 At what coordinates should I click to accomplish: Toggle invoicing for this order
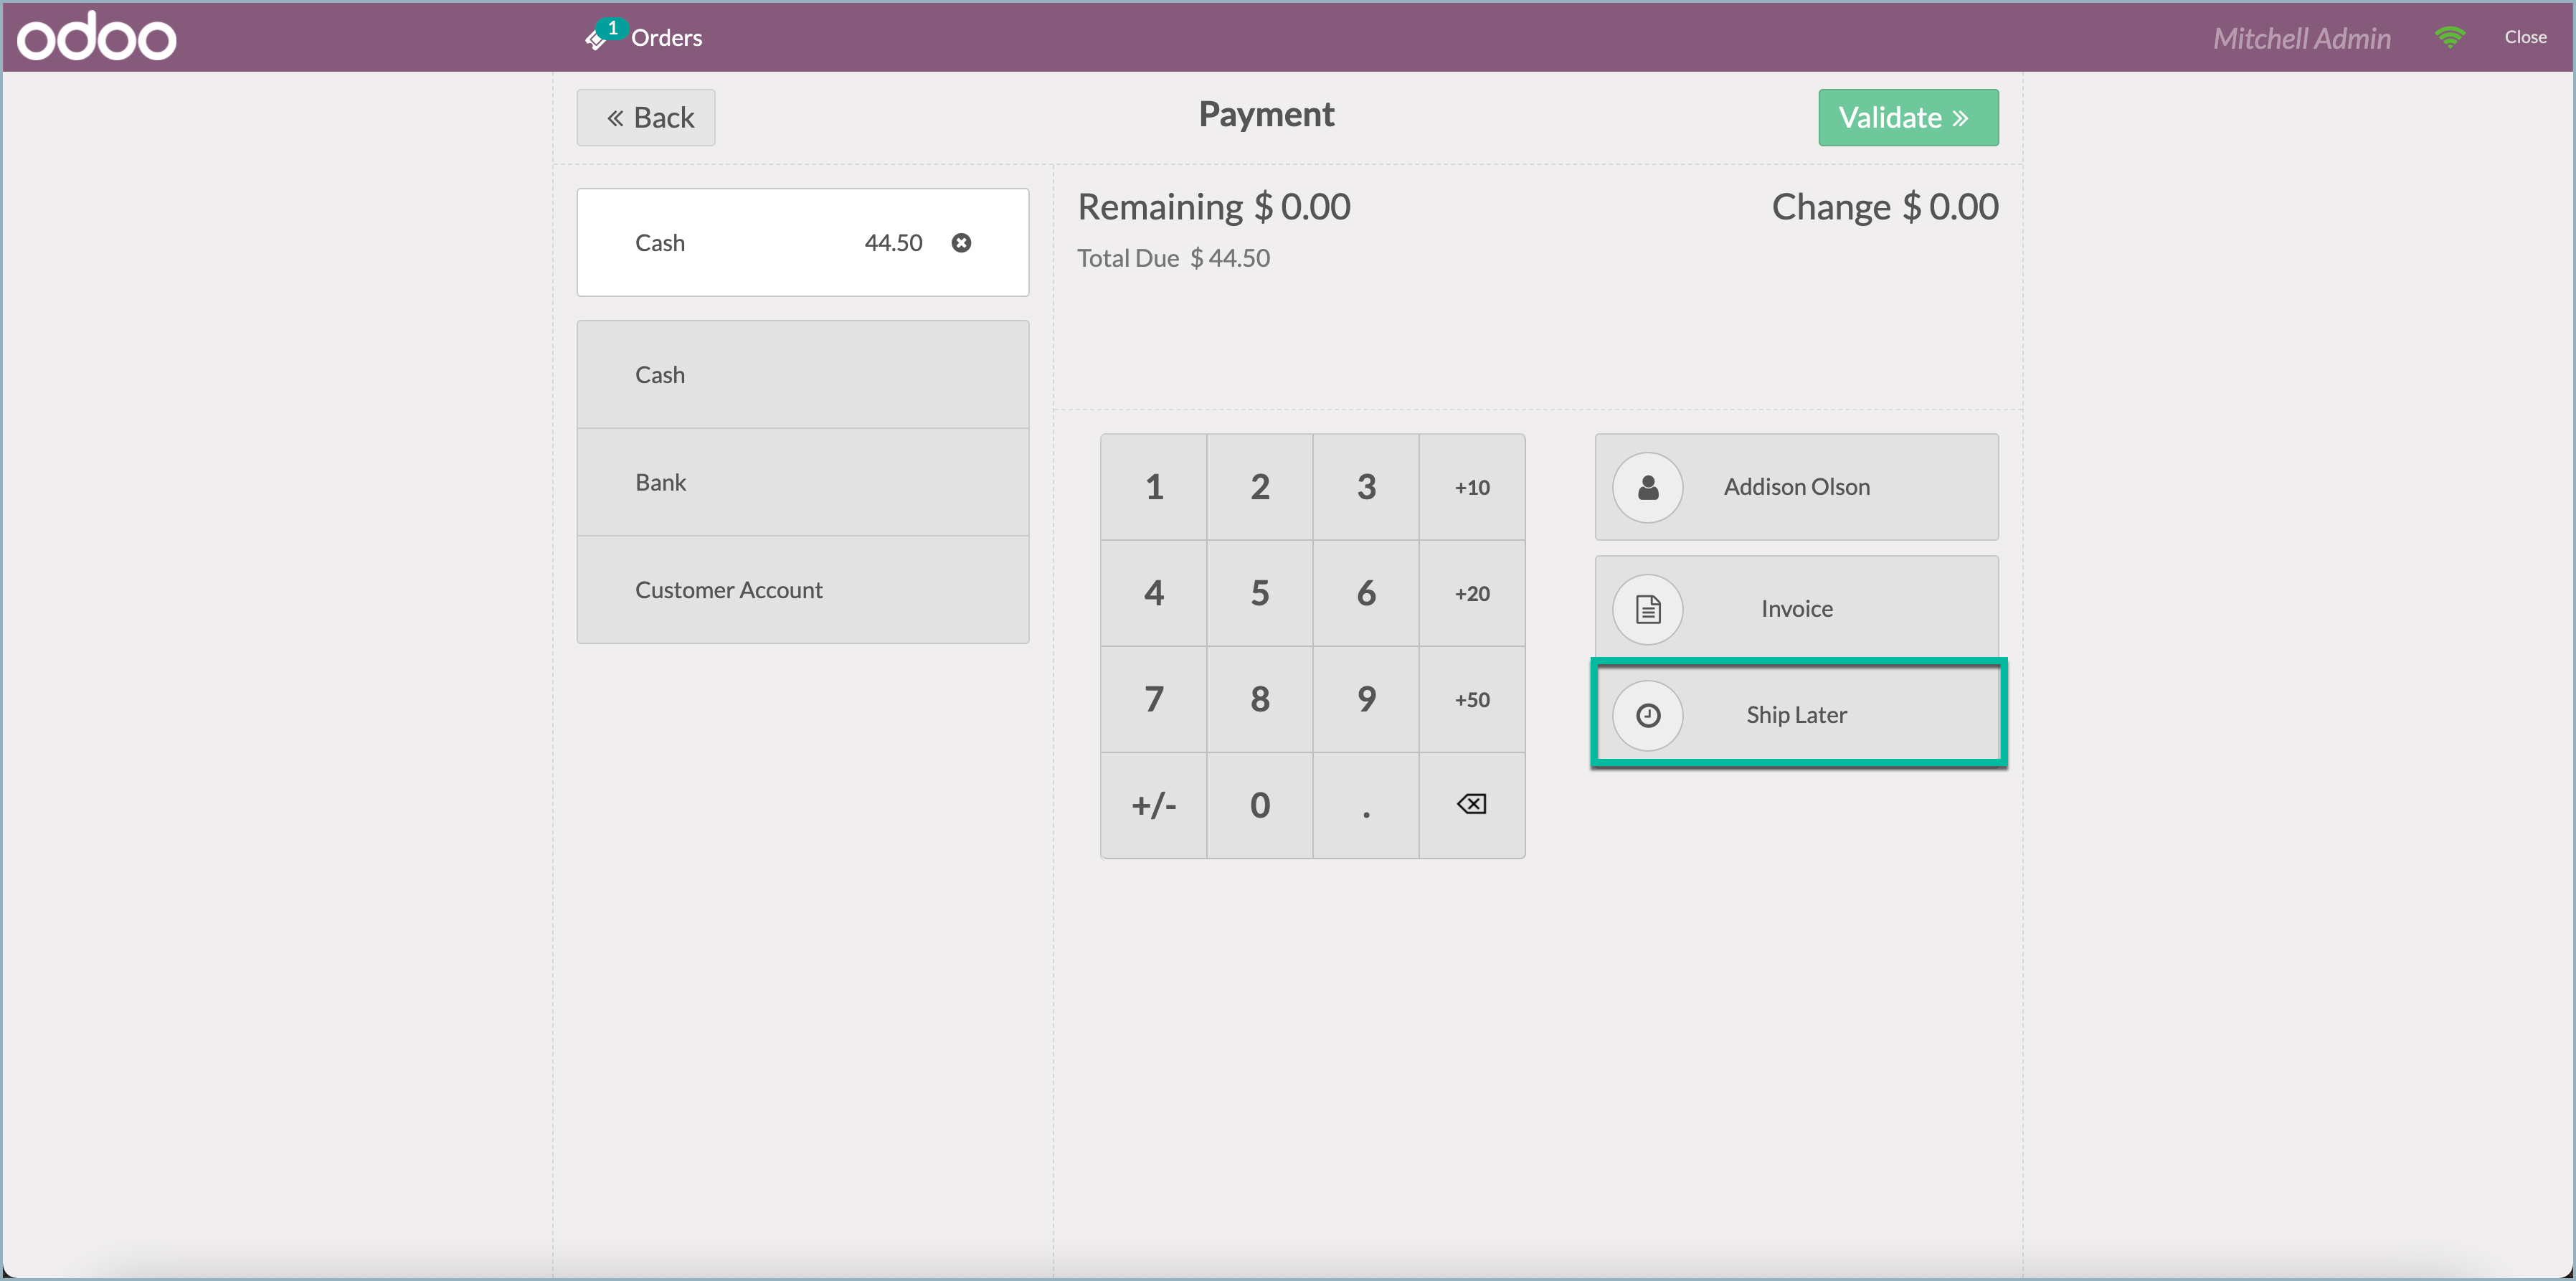coord(1796,608)
